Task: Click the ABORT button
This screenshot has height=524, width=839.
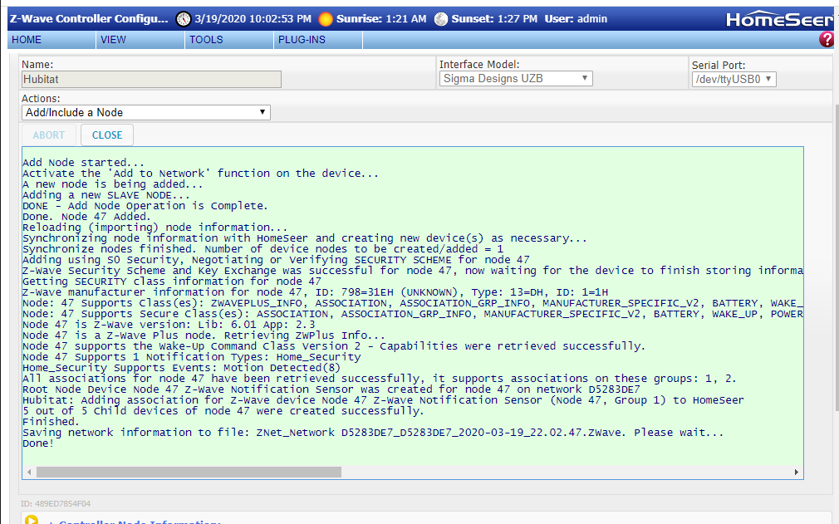Action: pos(49,135)
